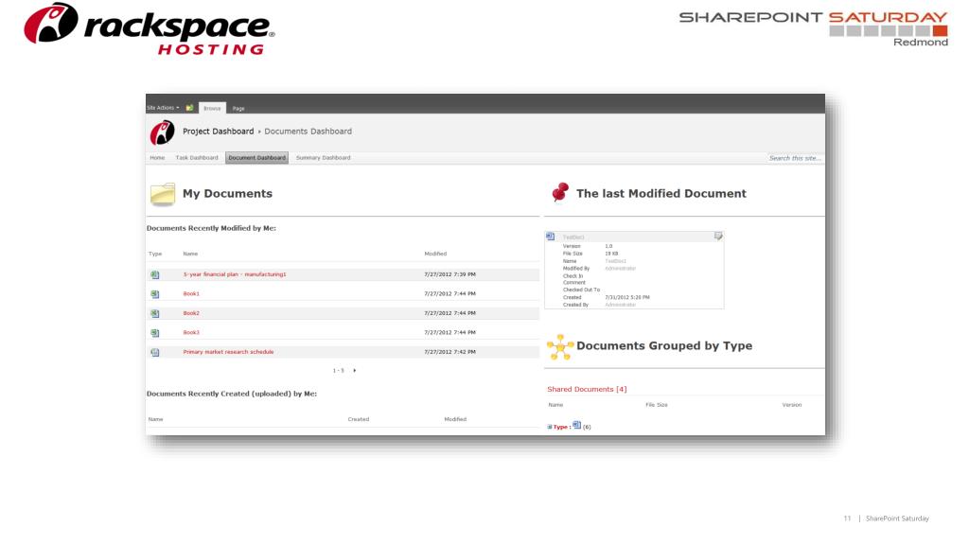Screen dimensions: 969x545
Task: Sort by Modified column in Recently Modified list
Action: pos(435,254)
